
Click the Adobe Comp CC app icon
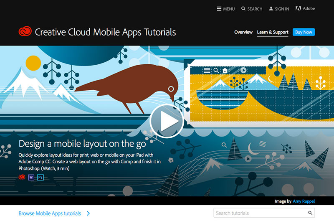(31, 177)
